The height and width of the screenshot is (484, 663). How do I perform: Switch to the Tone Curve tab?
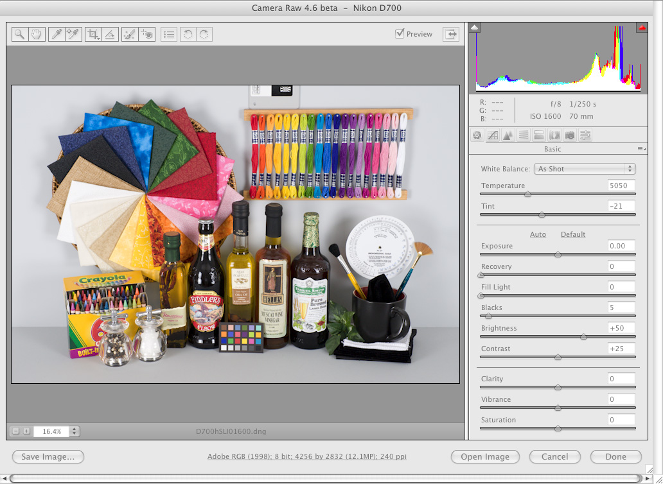click(x=493, y=135)
